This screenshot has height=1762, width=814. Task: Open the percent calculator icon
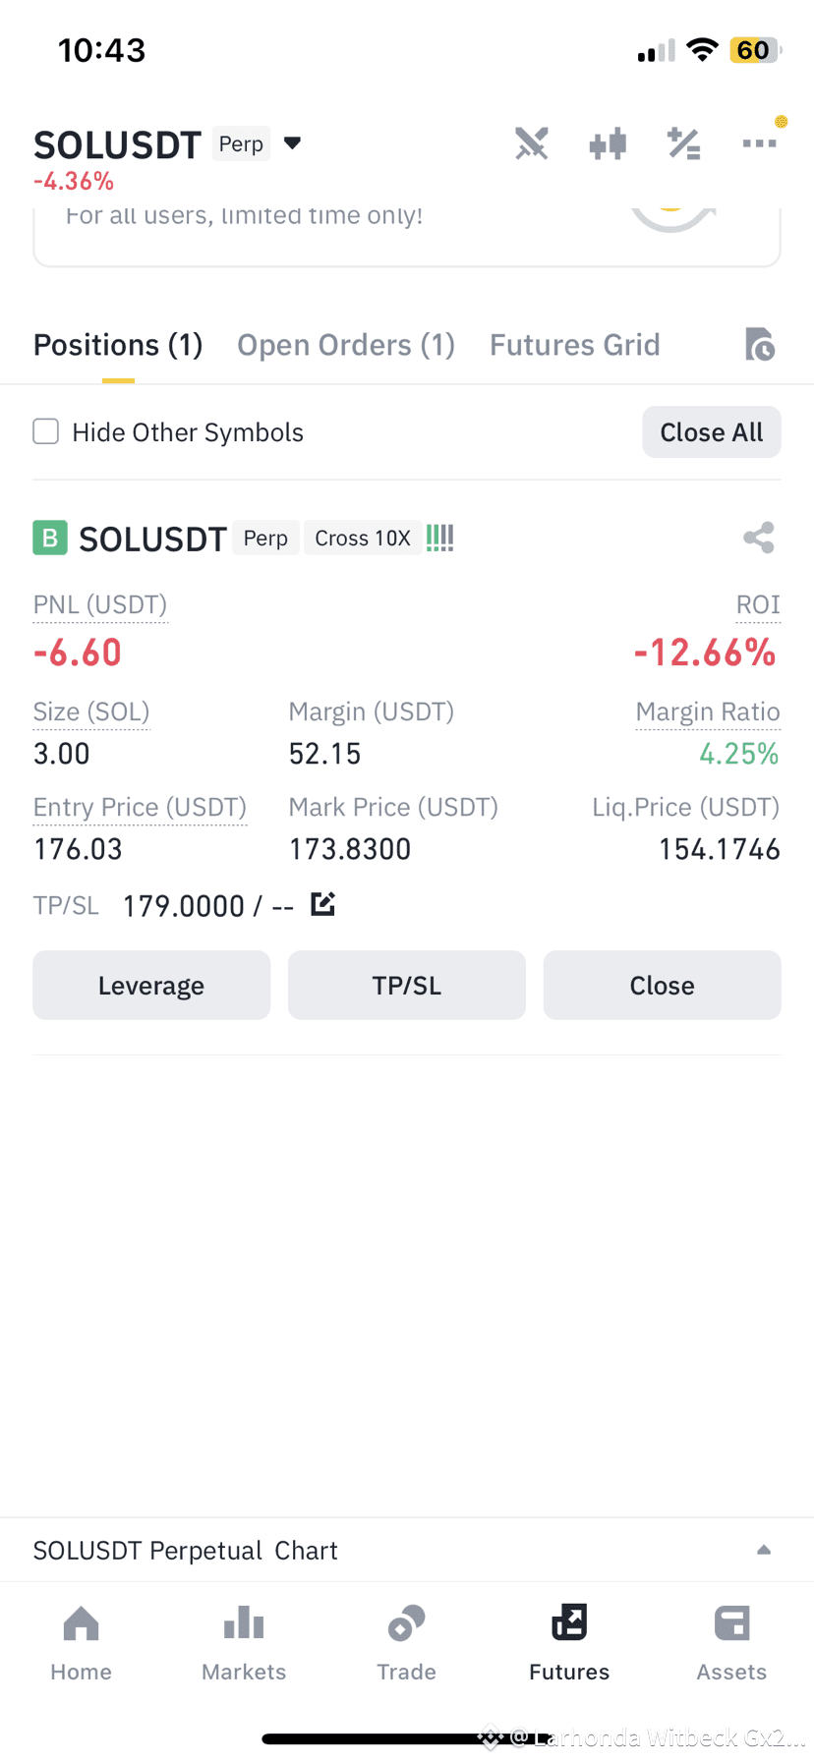pos(683,144)
